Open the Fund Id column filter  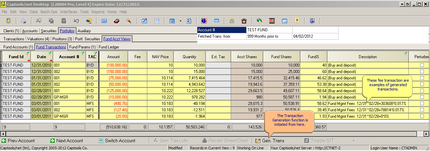tap(27, 53)
